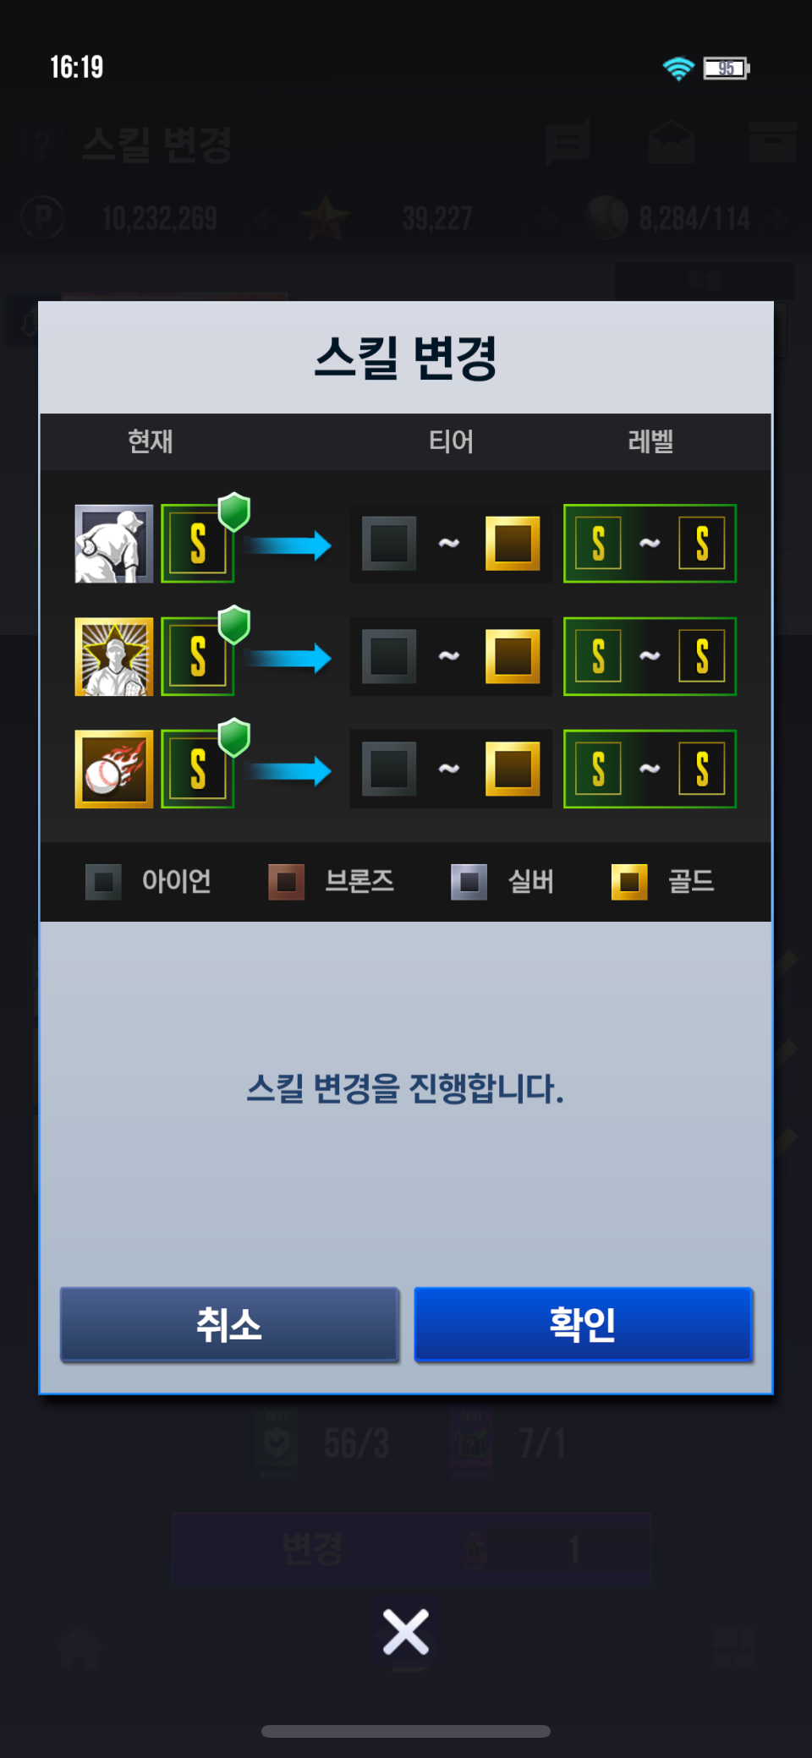Image resolution: width=812 pixels, height=1758 pixels.
Task: Tap the 아이언 legend swatch
Action: coord(103,882)
